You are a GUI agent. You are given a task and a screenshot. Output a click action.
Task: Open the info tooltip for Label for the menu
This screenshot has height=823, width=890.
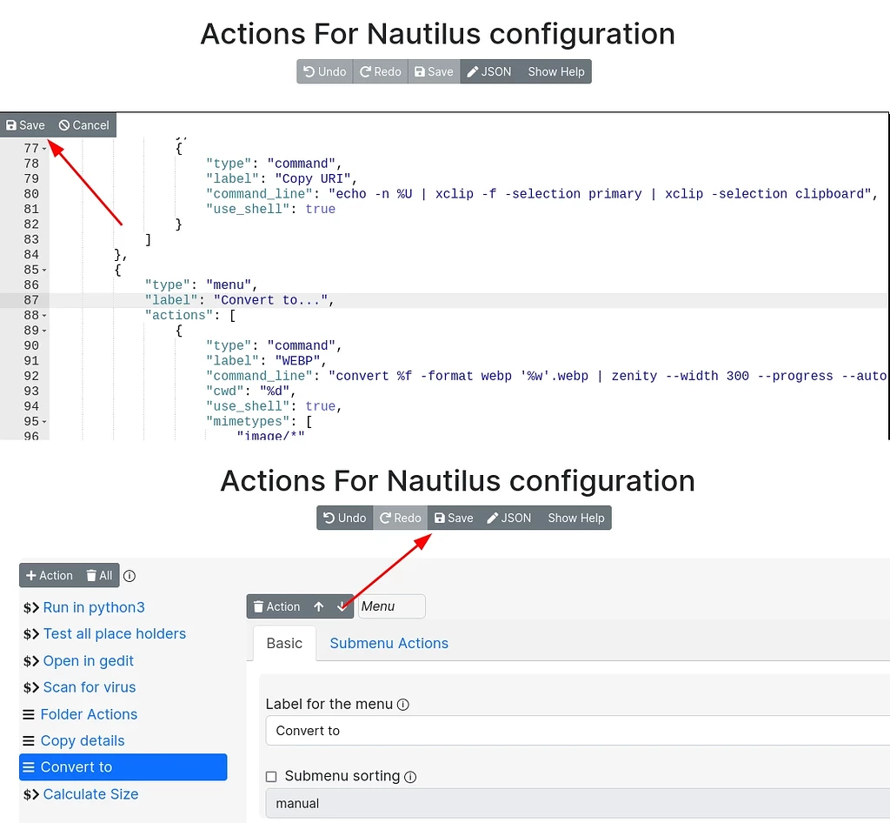coord(401,705)
